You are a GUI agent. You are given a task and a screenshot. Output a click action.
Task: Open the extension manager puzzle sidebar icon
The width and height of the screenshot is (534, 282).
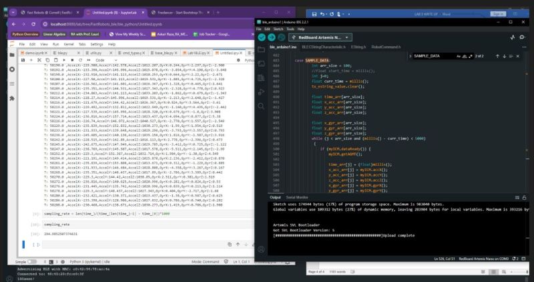(12, 98)
